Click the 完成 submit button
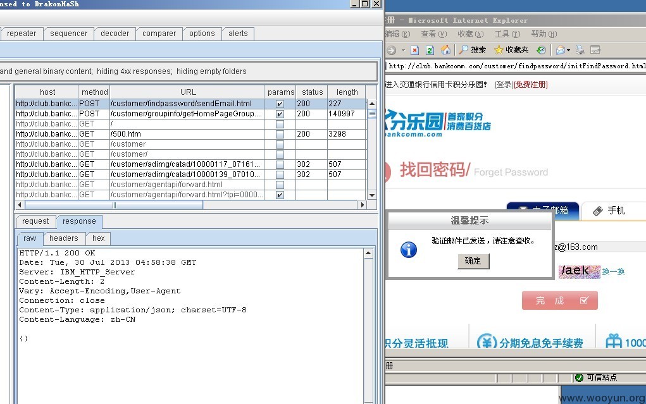The image size is (646, 404). tap(559, 301)
